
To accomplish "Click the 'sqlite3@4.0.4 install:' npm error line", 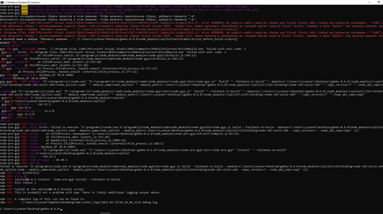I will point(60,179).
